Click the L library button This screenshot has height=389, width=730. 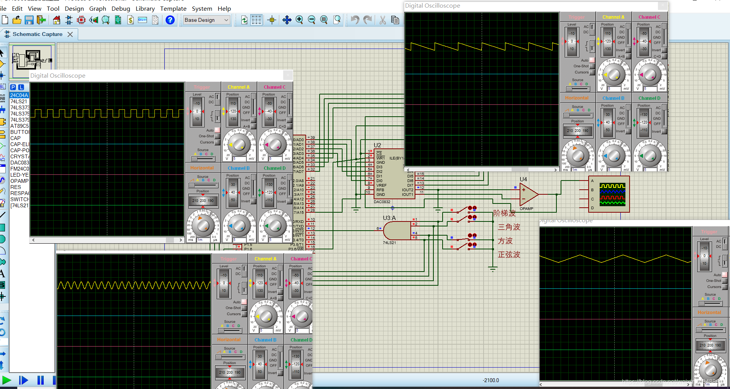(21, 87)
